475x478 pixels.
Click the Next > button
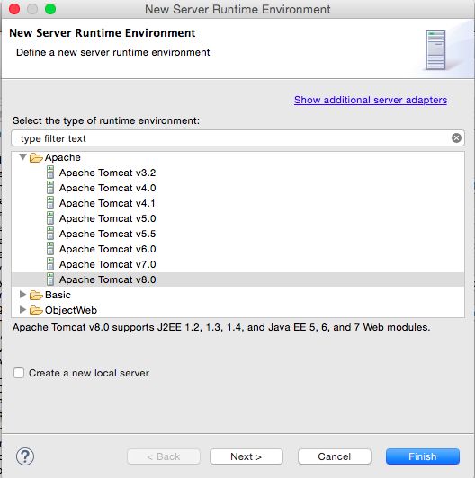[246, 456]
